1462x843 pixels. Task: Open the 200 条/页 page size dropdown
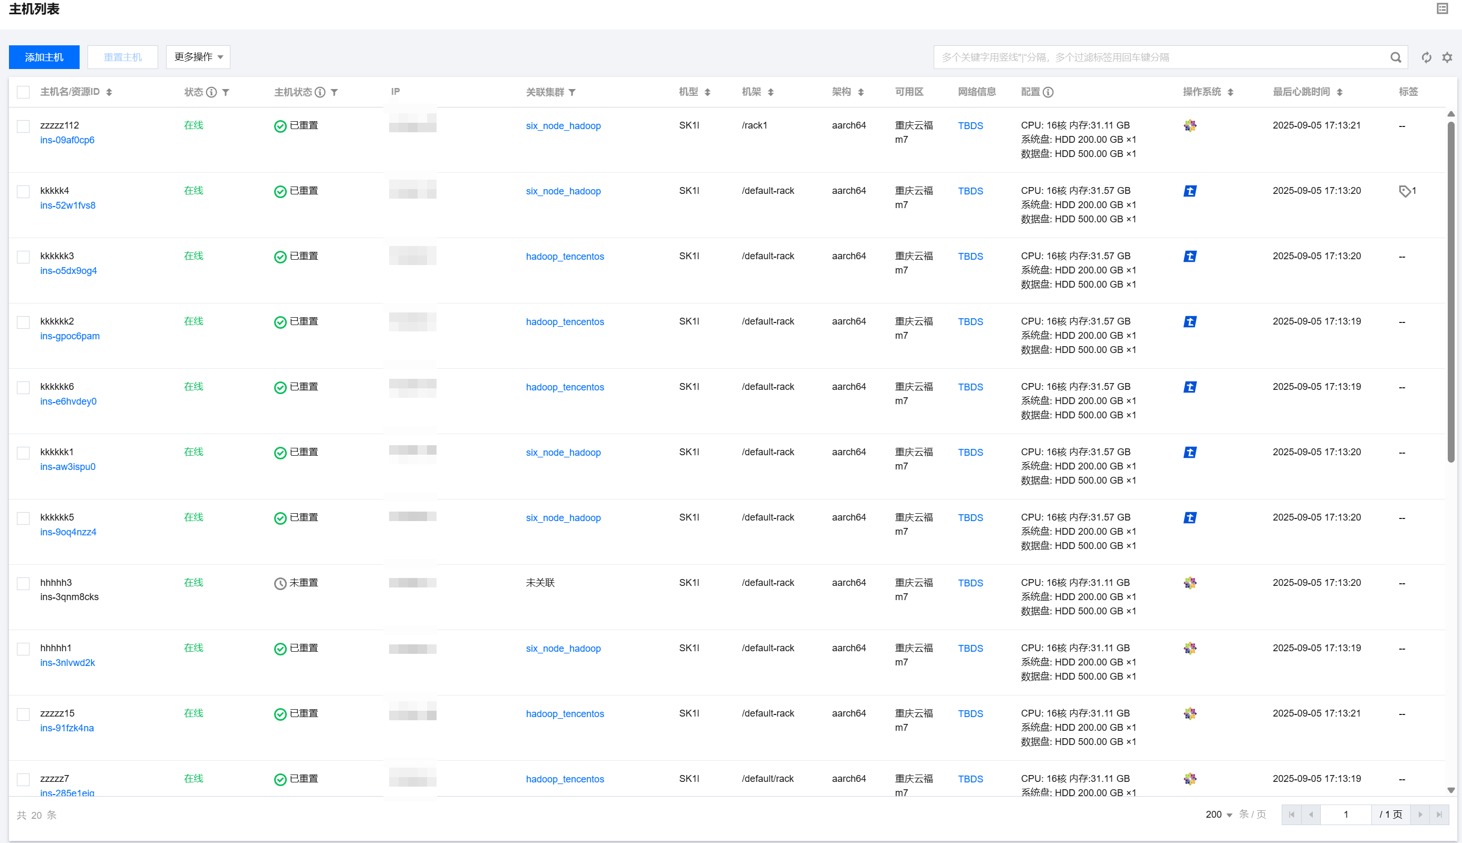[1219, 815]
